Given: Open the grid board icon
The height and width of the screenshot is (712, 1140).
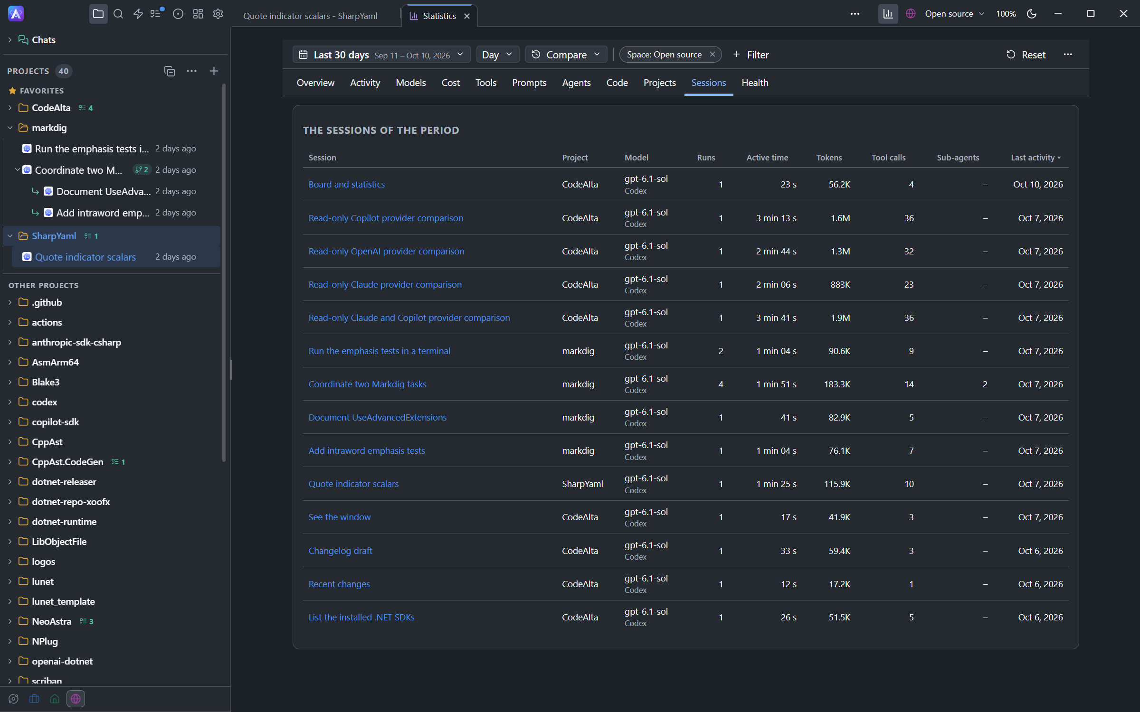Looking at the screenshot, I should tap(198, 14).
